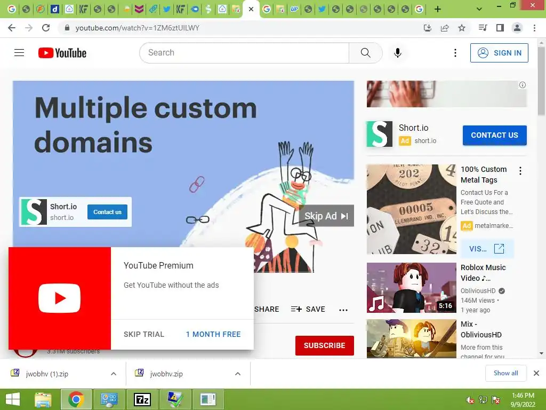Click the Skip Ad button
The width and height of the screenshot is (546, 410).
pyautogui.click(x=326, y=216)
